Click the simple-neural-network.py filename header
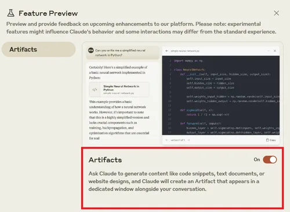Viewport: 290px width, 212px height. tap(185, 51)
